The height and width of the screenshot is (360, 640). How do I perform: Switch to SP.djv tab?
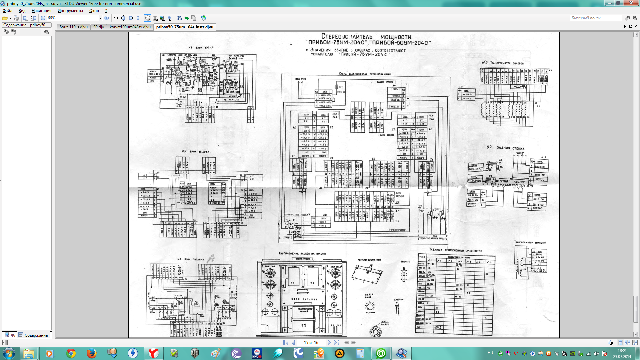tap(99, 27)
